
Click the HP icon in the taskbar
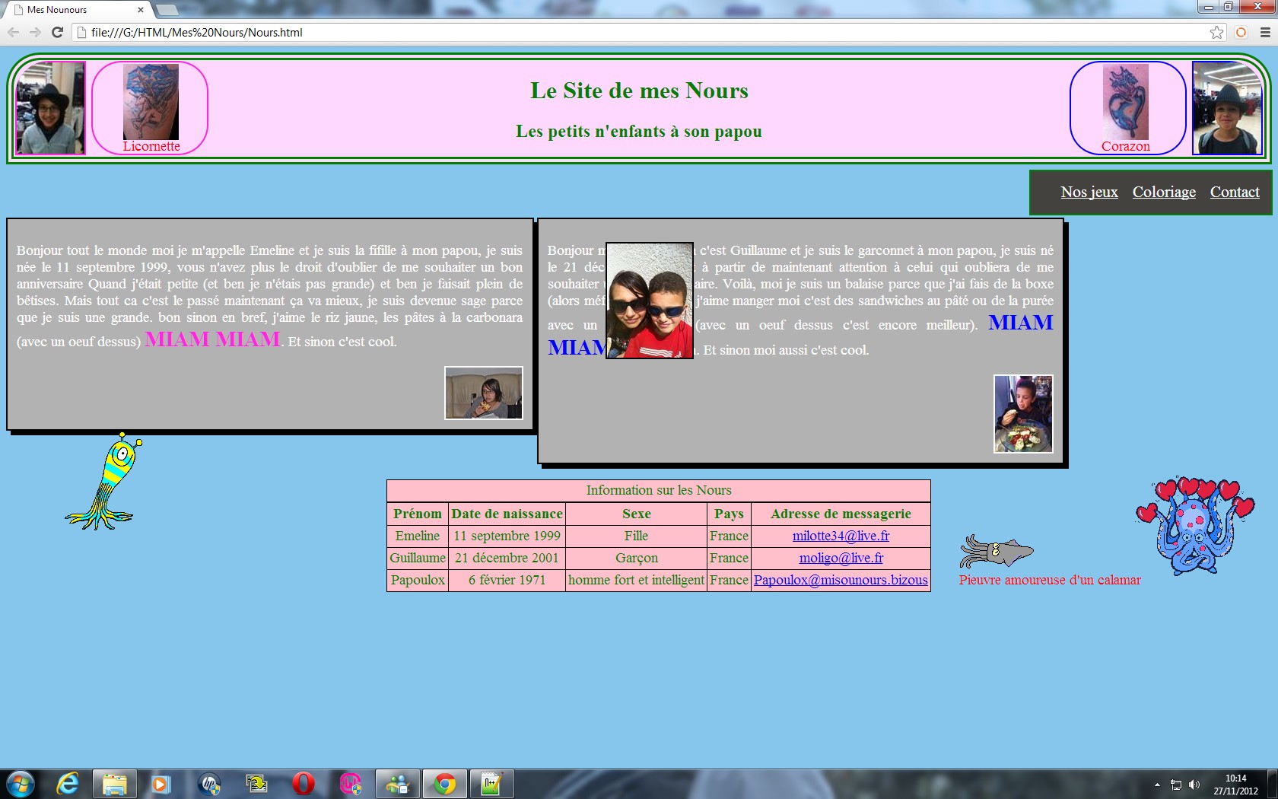209,783
